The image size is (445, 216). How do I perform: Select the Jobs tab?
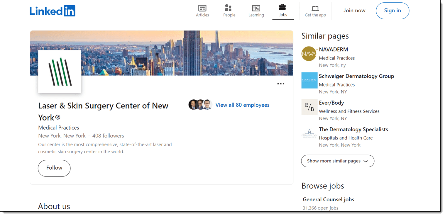283,11
